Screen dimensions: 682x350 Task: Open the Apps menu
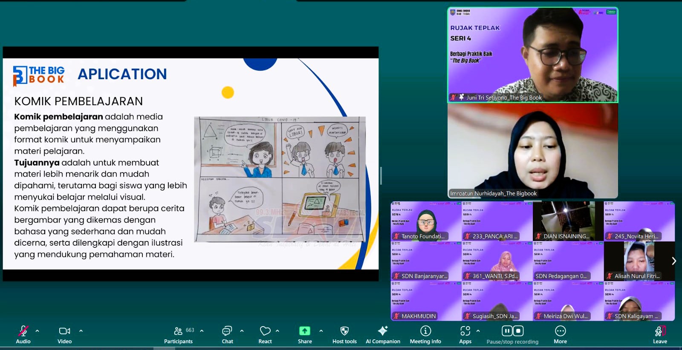click(x=465, y=331)
